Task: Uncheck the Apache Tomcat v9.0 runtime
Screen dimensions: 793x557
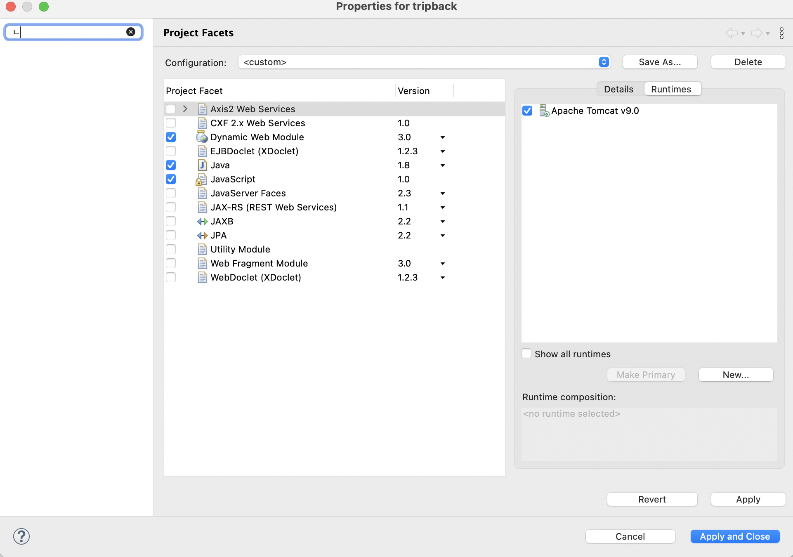Action: [527, 111]
